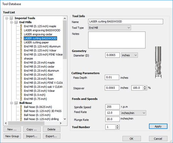Click bit icon for End Mill (0.5 inch)
173x143 pixels.
coord(21,95)
